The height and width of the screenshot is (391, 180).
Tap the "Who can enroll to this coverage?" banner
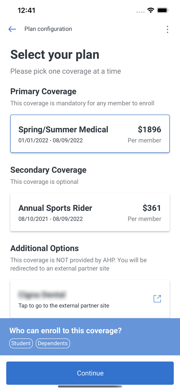pos(65,331)
